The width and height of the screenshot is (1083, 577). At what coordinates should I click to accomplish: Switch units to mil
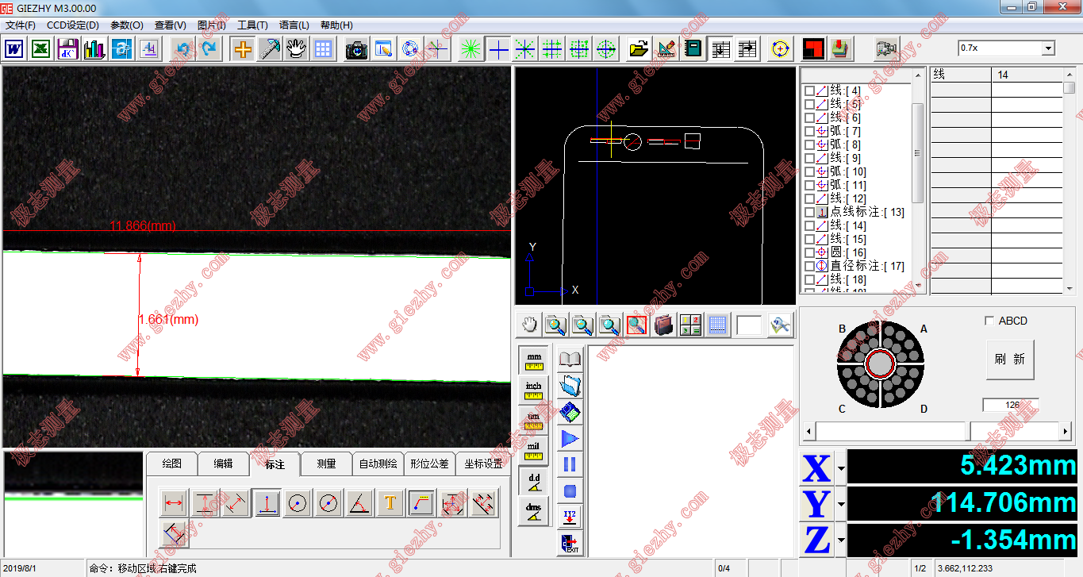pos(533,450)
